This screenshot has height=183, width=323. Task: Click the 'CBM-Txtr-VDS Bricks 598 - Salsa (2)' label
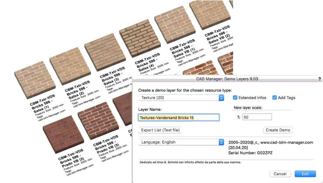[77, 90]
